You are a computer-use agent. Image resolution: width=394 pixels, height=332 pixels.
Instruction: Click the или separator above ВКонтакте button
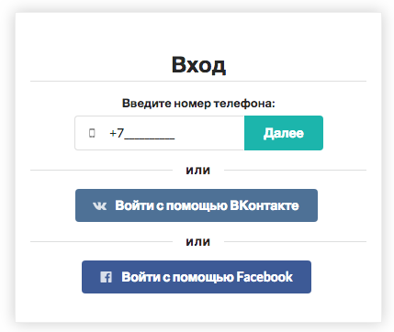(x=197, y=171)
